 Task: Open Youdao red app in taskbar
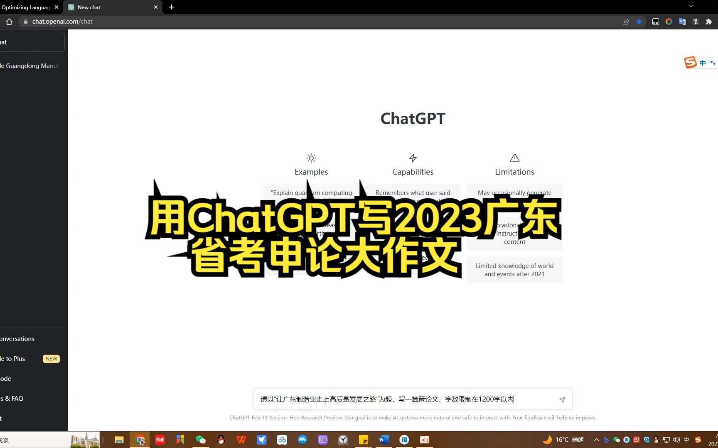click(x=160, y=440)
